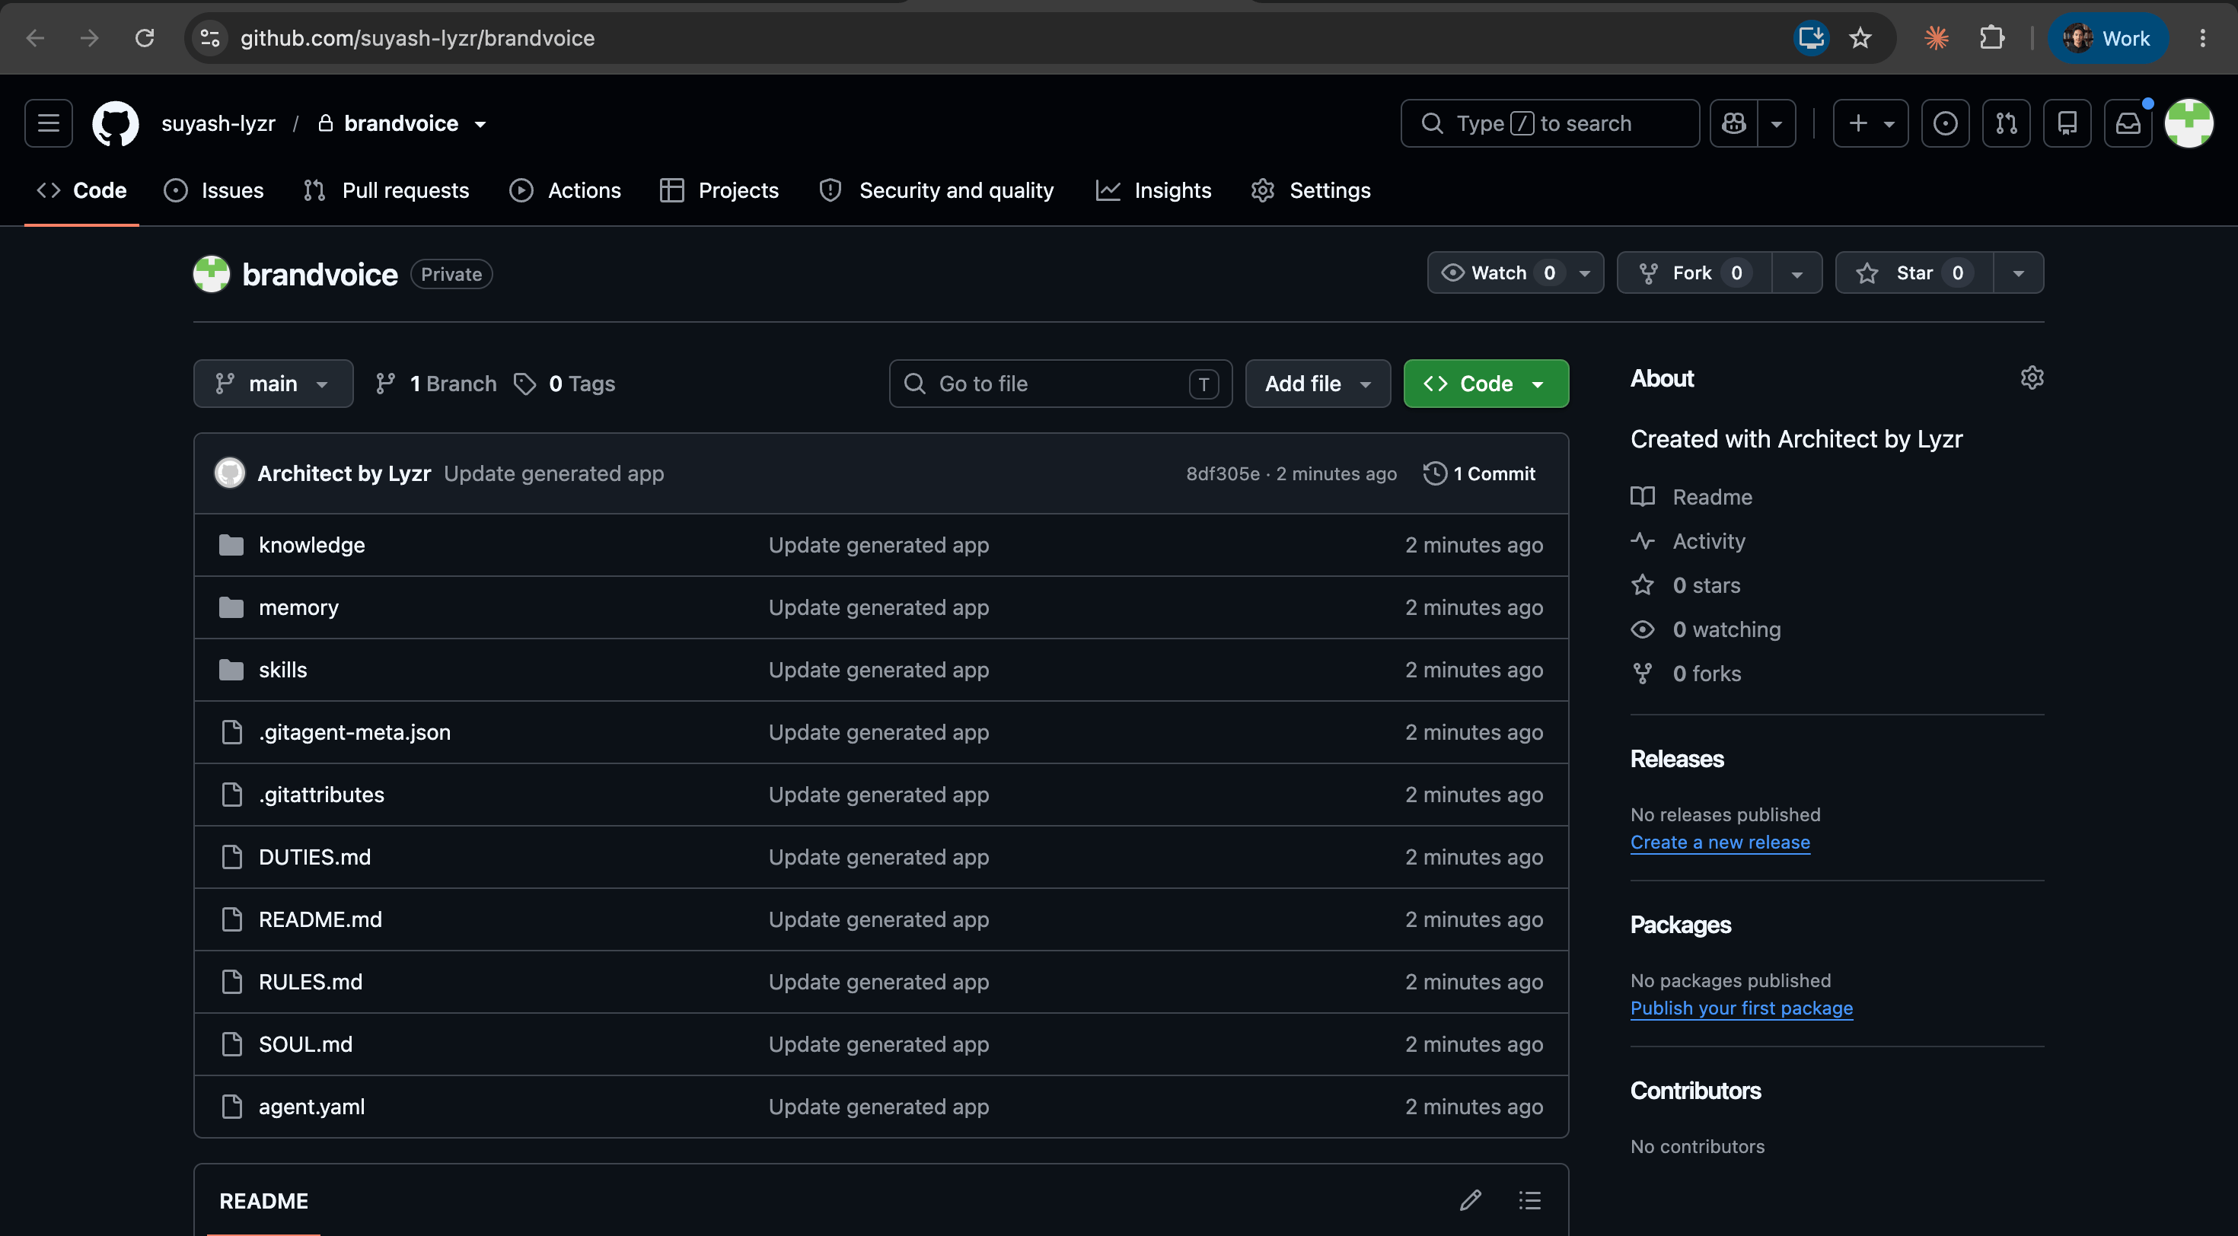Screen dimensions: 2238x1236
Task: Open the DUTIES.md file
Action: (x=314, y=857)
